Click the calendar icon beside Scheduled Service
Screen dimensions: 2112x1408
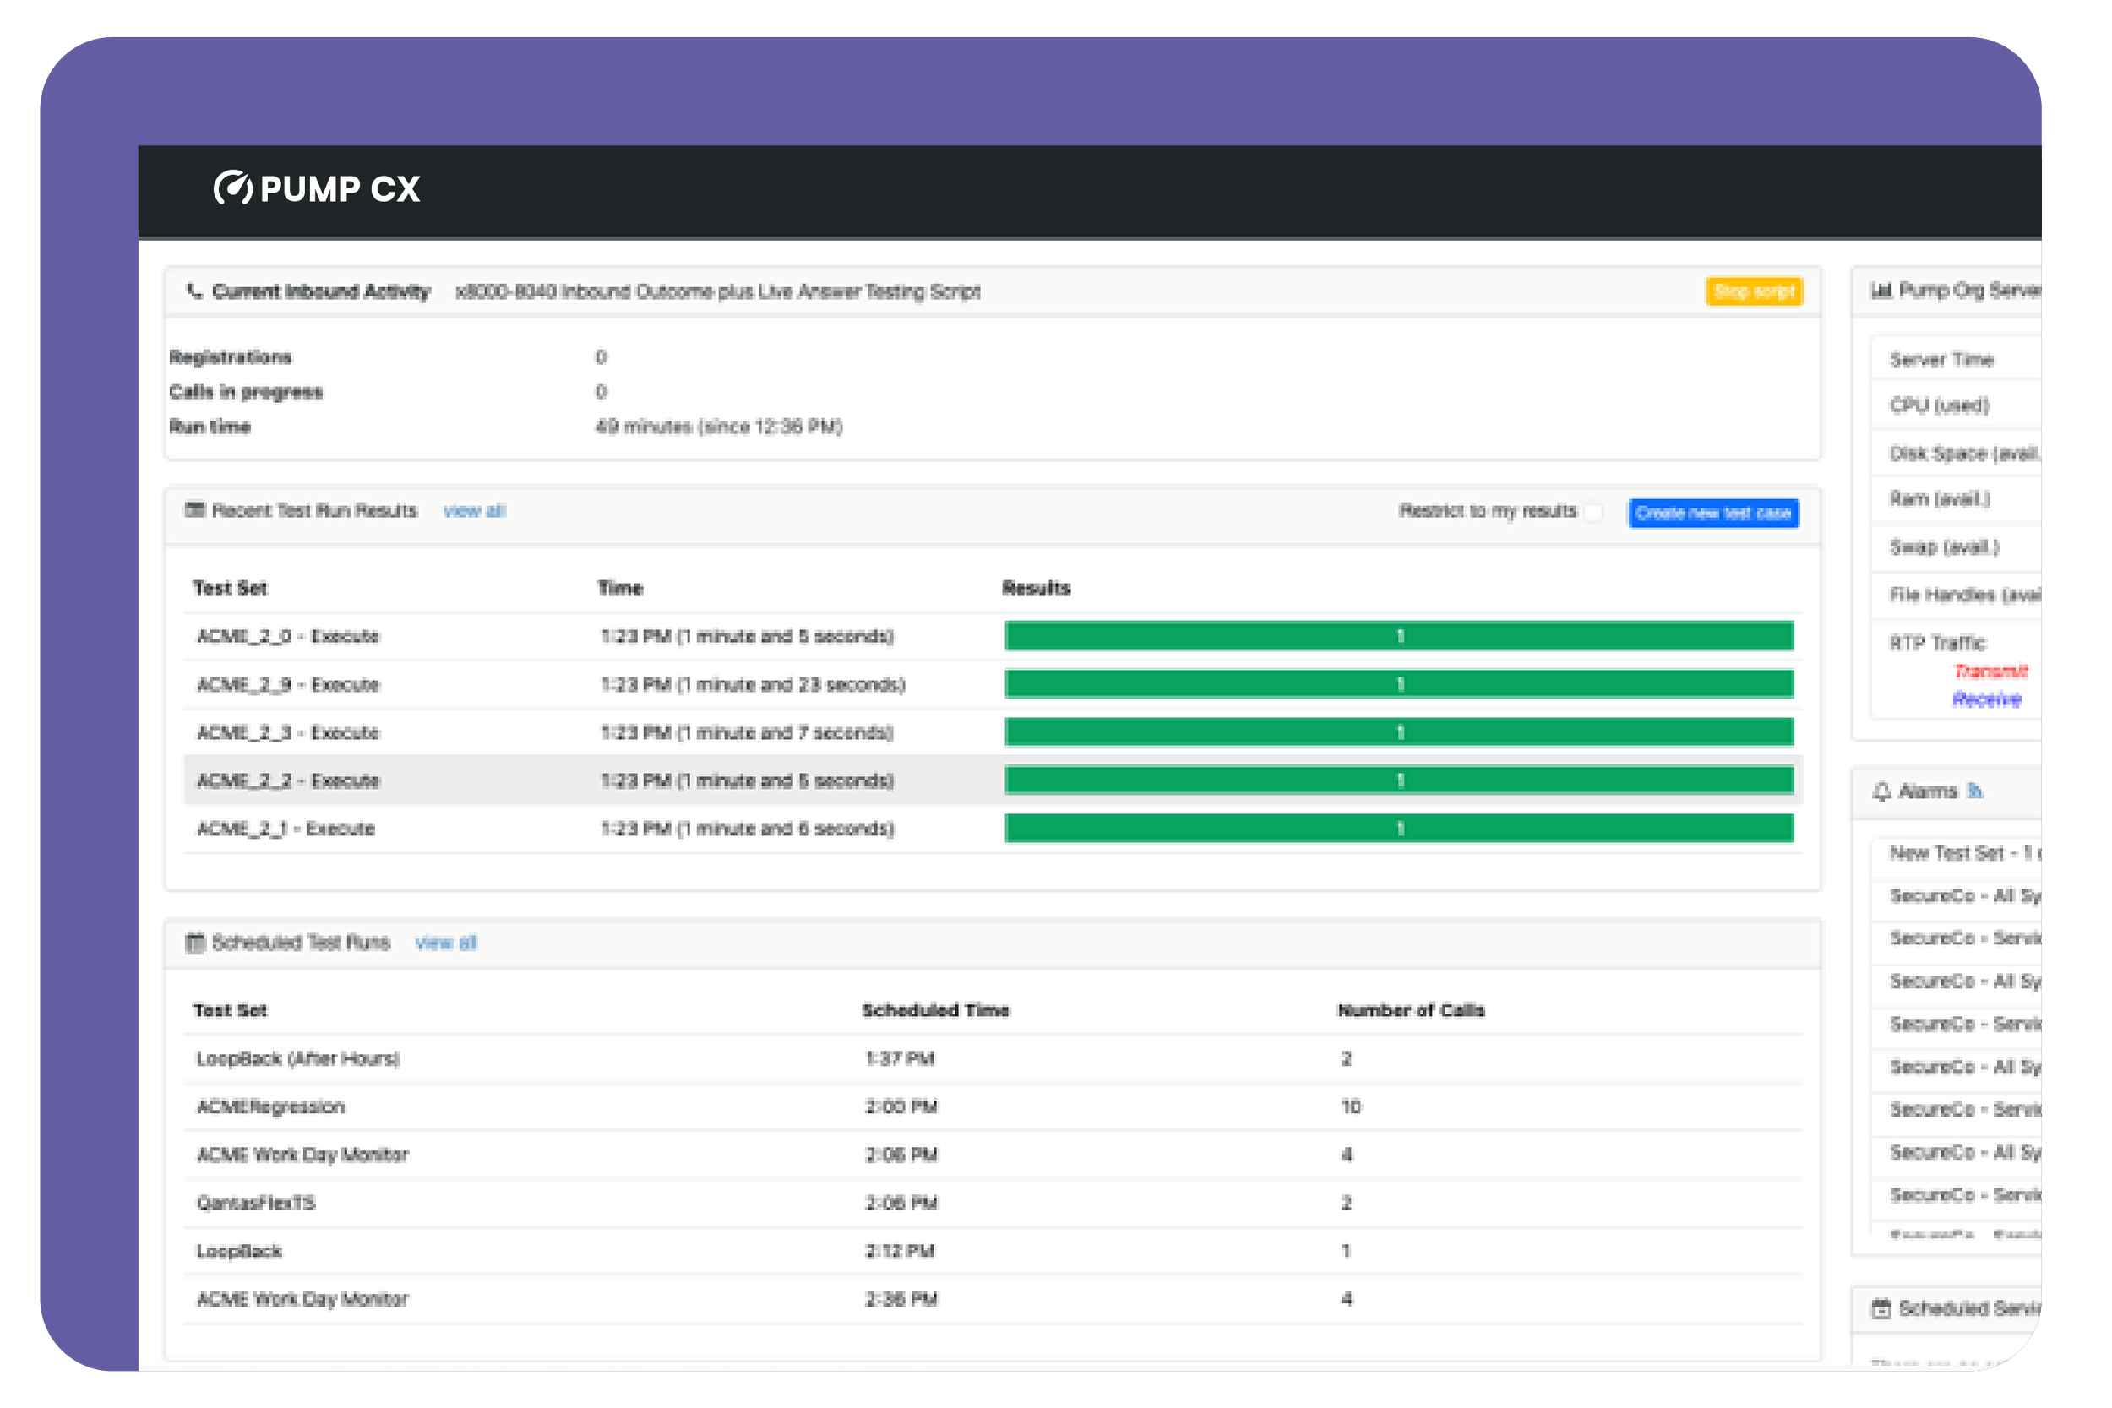click(1881, 1308)
